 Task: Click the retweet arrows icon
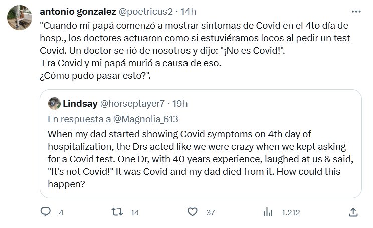116,213
